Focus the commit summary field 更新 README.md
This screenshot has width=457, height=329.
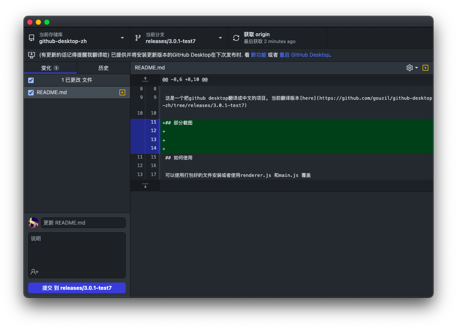pos(84,222)
